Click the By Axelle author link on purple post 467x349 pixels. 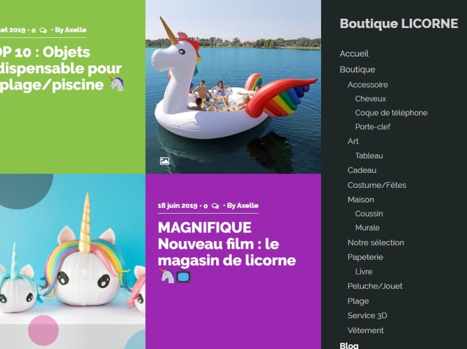243,206
